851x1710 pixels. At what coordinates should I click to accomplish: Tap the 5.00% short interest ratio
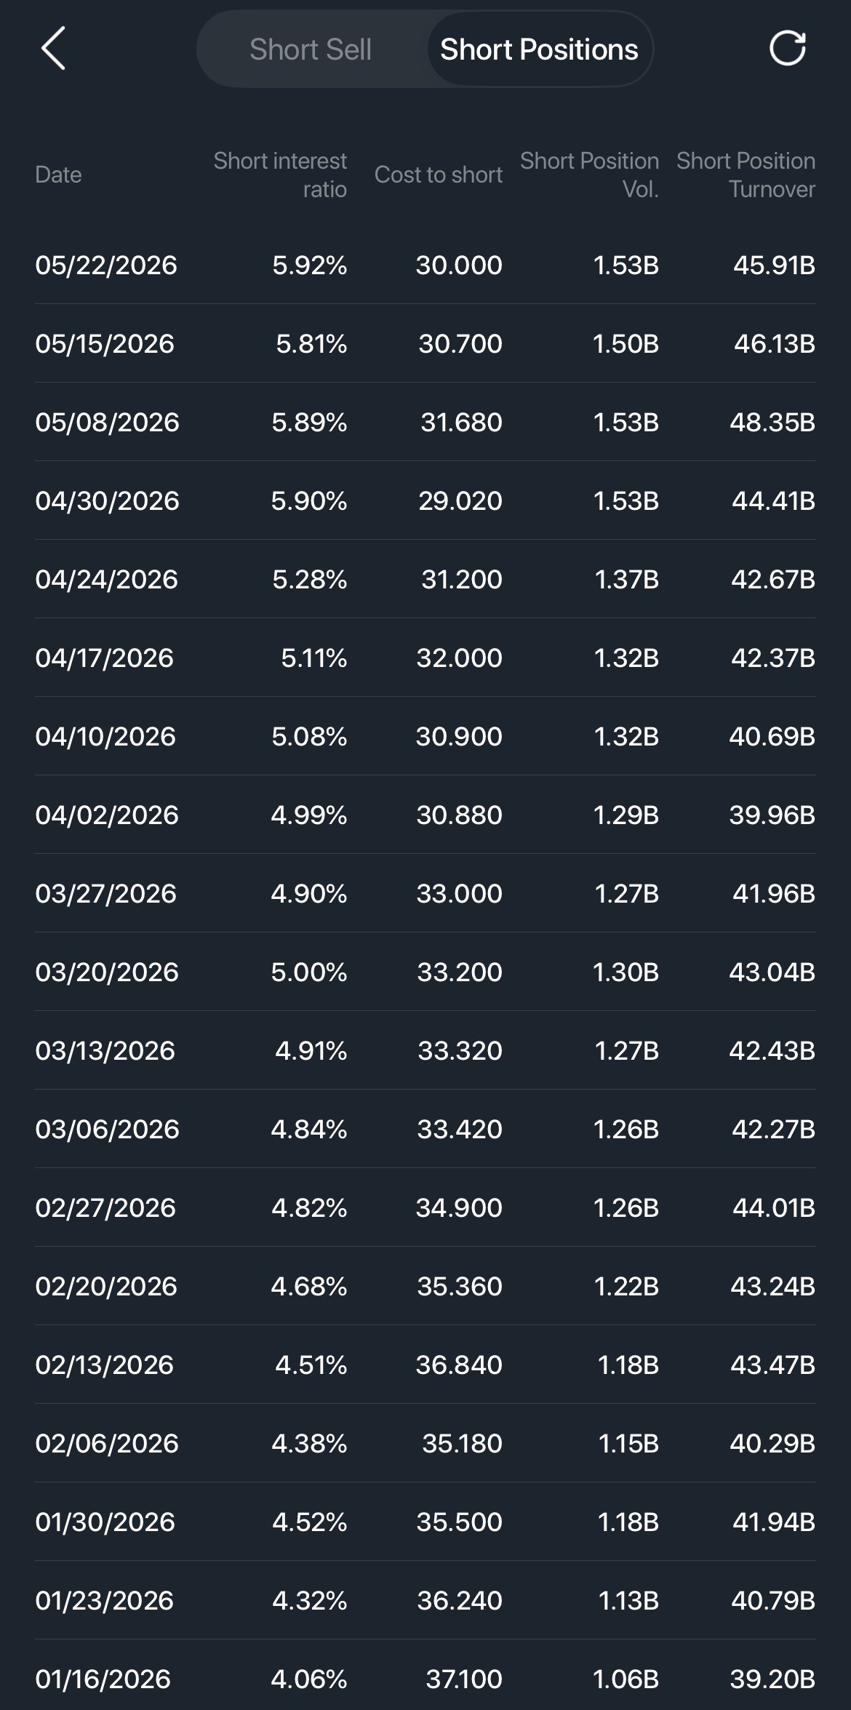(x=309, y=972)
